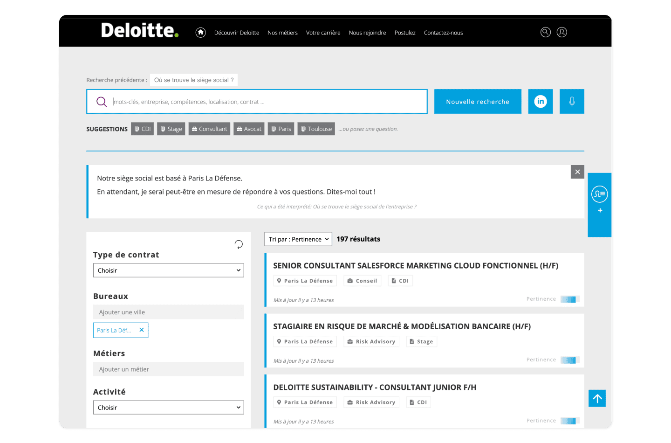The height and width of the screenshot is (443, 671).
Task: Open Senior Consultant Salesforce job listing
Action: pyautogui.click(x=415, y=266)
